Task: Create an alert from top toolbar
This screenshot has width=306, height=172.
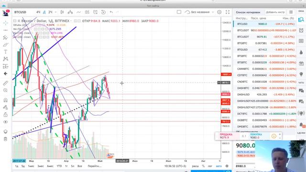Action: pyautogui.click(x=95, y=12)
